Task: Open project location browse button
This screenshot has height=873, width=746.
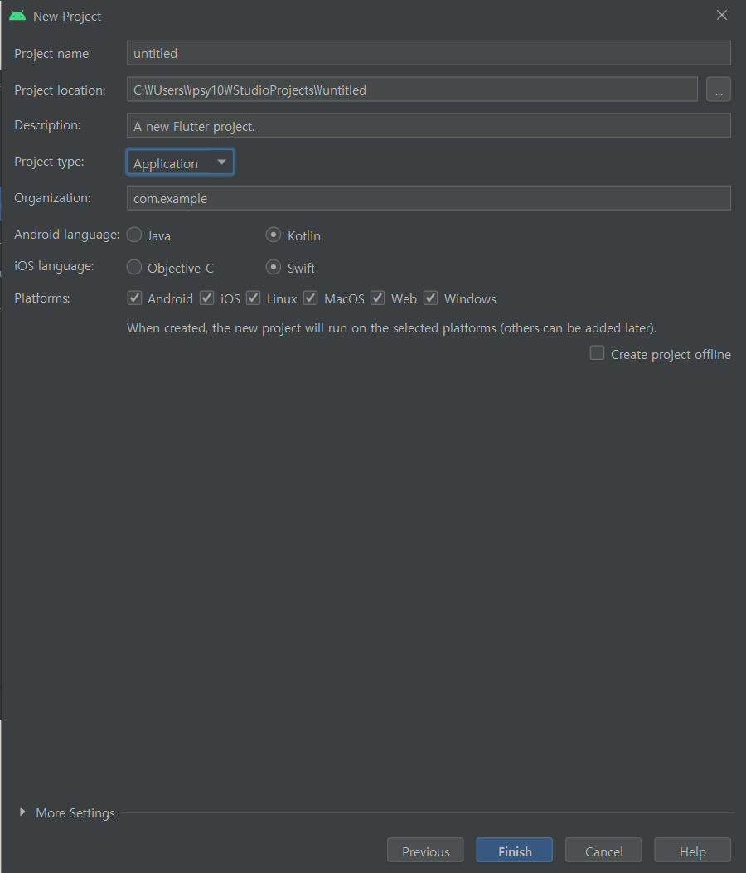Action: pyautogui.click(x=718, y=90)
